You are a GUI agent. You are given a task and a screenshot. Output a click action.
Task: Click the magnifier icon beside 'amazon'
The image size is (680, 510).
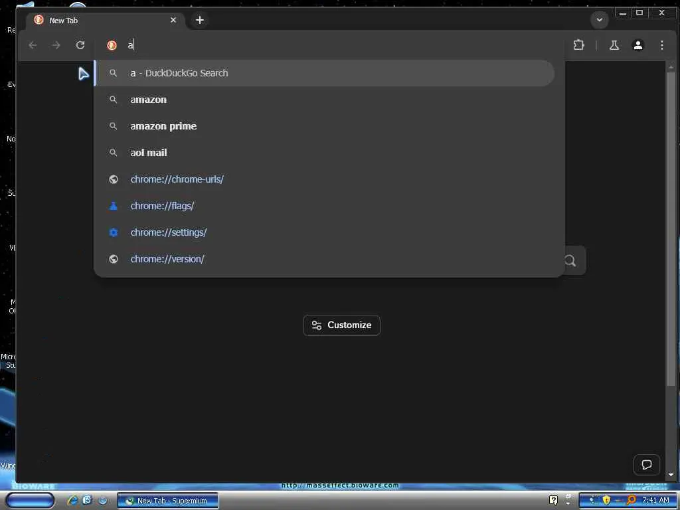coord(113,100)
